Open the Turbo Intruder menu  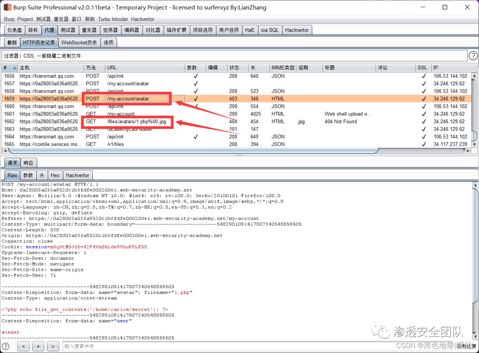tap(113, 19)
